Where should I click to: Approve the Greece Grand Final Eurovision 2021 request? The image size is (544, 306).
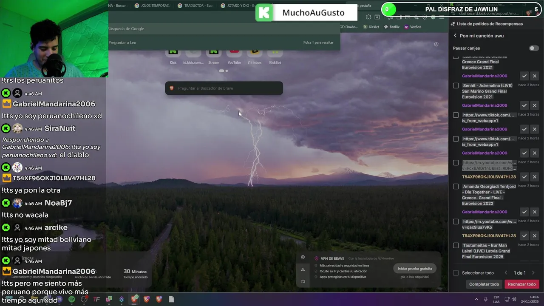[524, 76]
